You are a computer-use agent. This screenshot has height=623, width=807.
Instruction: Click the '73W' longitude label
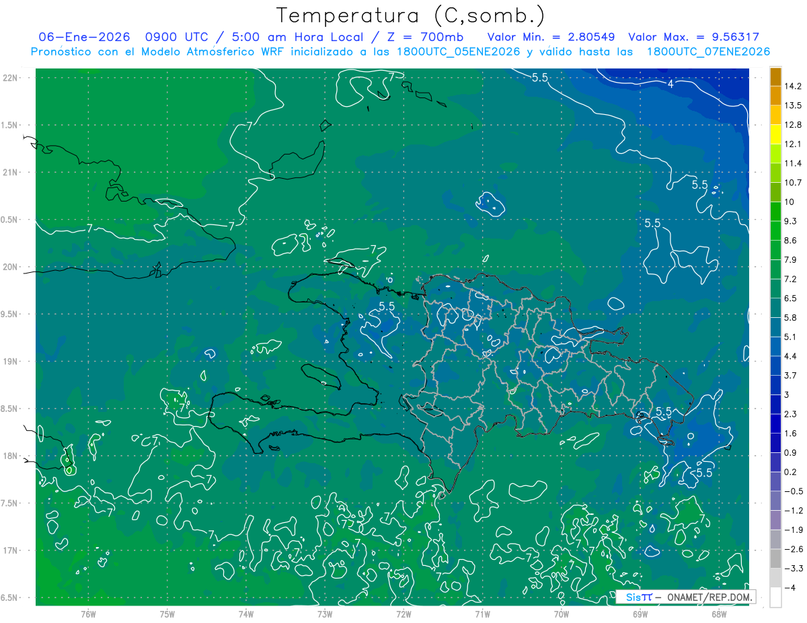[325, 614]
